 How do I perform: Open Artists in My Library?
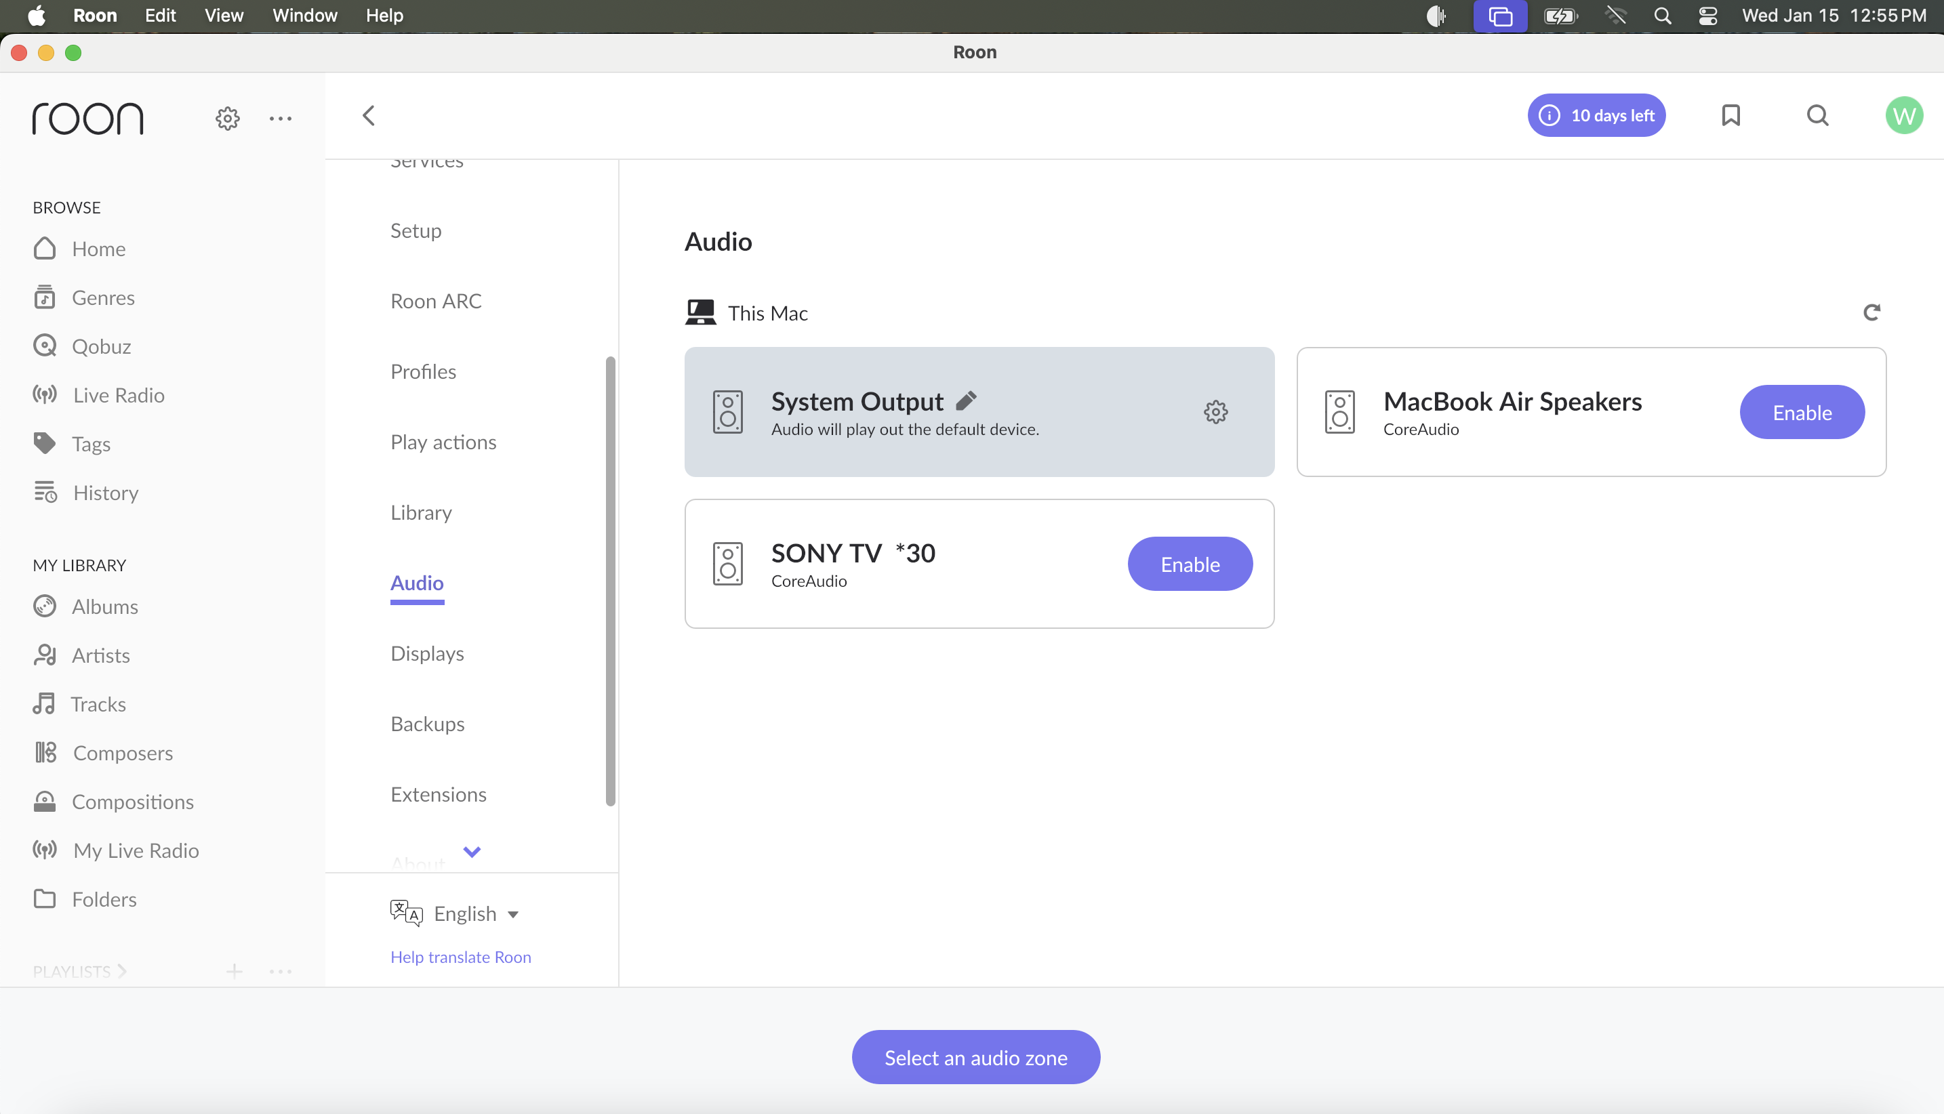point(82,655)
